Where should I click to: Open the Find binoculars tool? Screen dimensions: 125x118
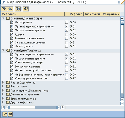pos(18,9)
